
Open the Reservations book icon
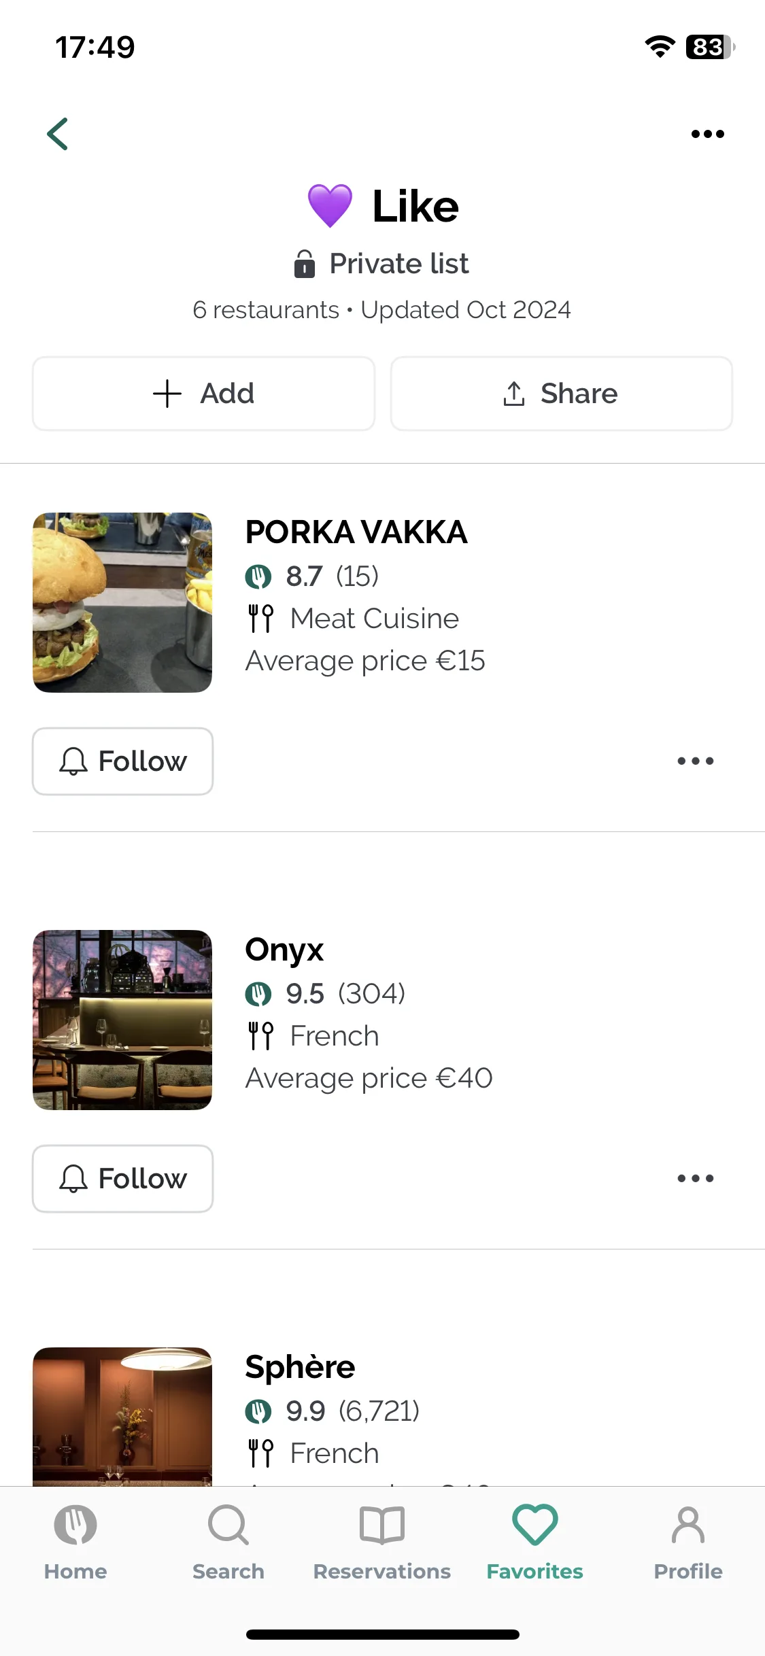pos(382,1525)
